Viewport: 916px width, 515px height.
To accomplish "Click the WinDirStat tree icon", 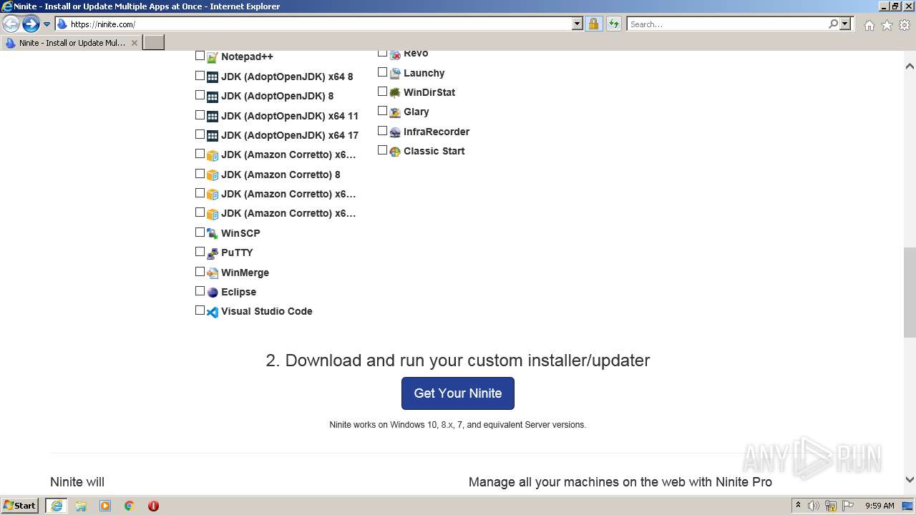I will pyautogui.click(x=394, y=93).
